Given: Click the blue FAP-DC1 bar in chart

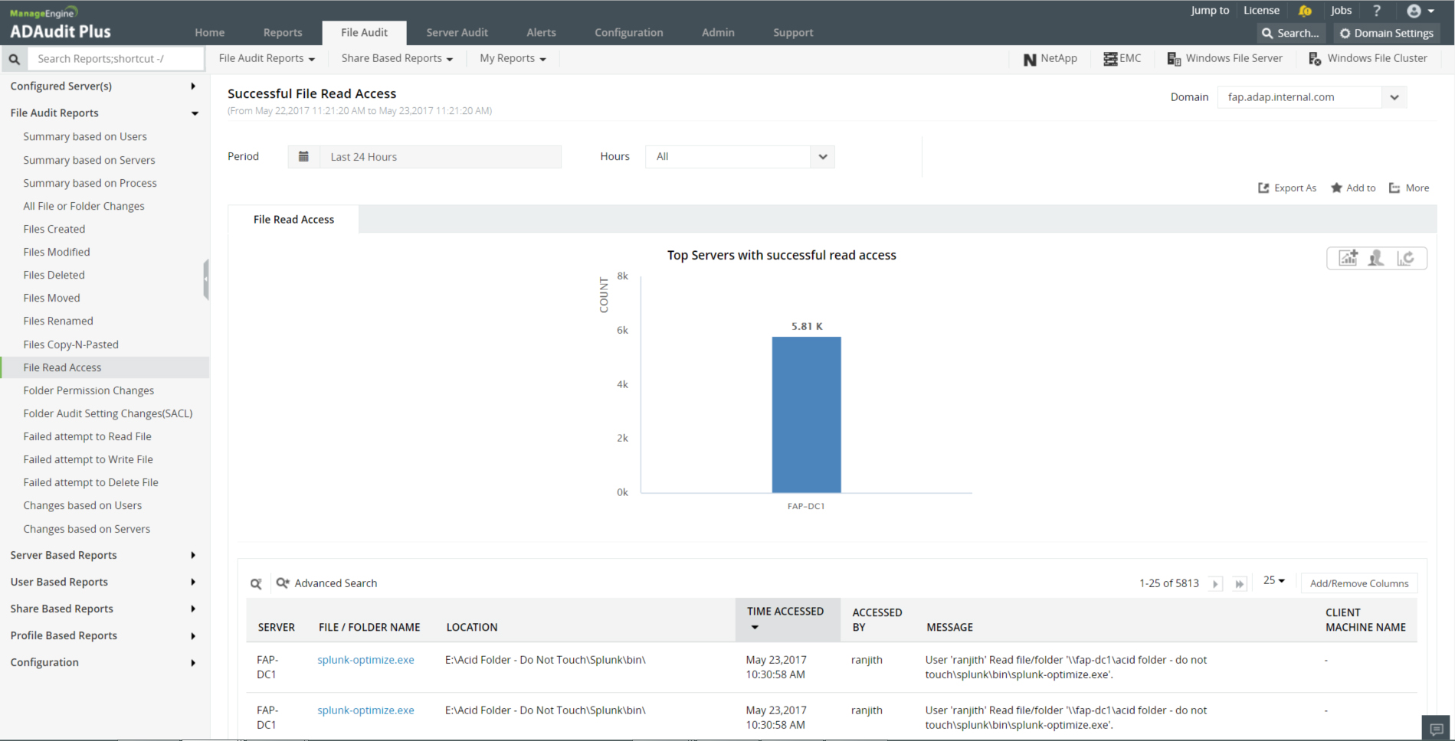Looking at the screenshot, I should click(806, 414).
